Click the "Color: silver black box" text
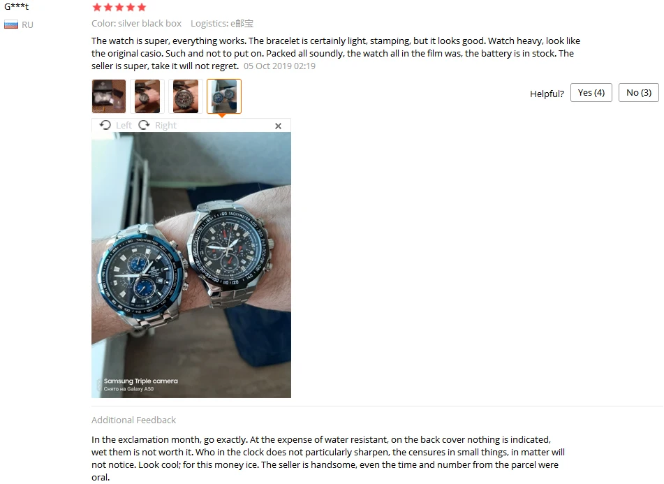 pyautogui.click(x=136, y=24)
